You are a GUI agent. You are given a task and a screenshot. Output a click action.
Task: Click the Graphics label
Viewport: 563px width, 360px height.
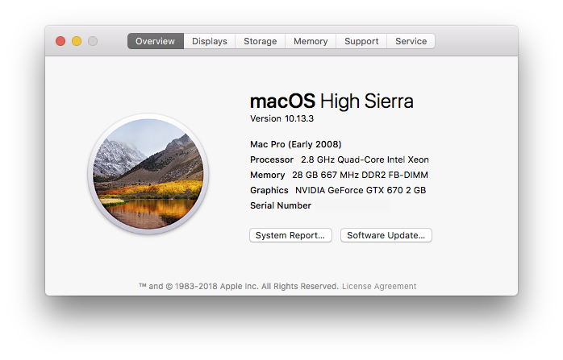pos(269,190)
